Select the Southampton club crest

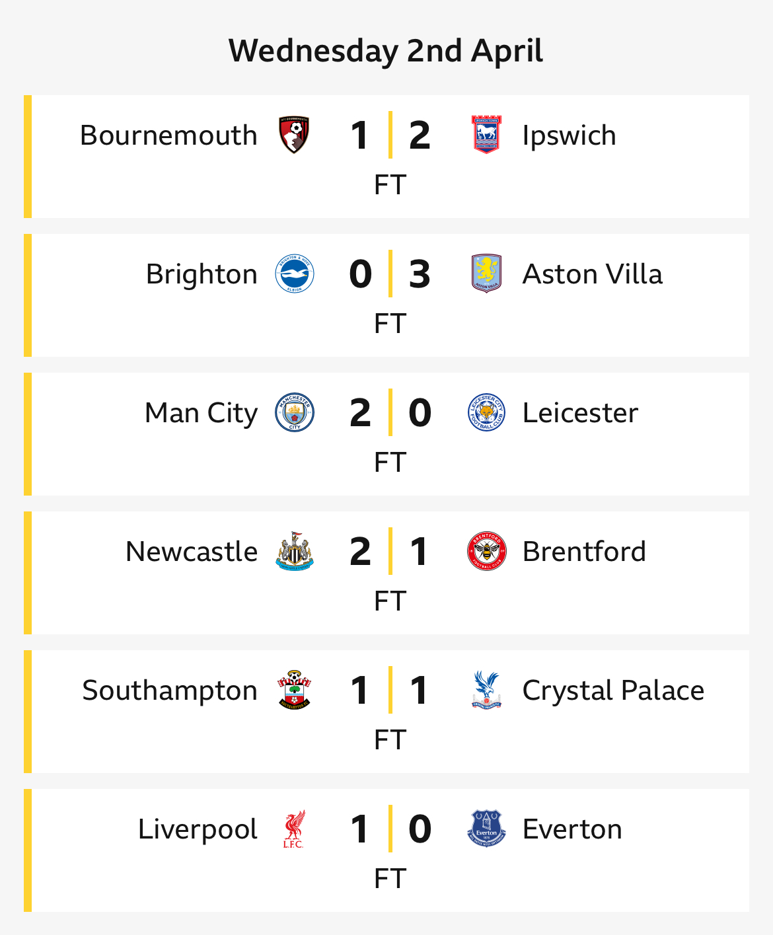coord(295,691)
